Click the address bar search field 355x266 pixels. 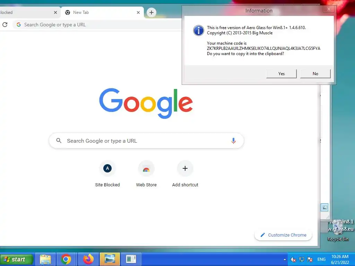click(x=97, y=25)
